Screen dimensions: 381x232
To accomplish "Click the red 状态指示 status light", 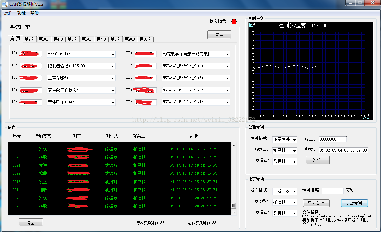I will pyautogui.click(x=234, y=21).
